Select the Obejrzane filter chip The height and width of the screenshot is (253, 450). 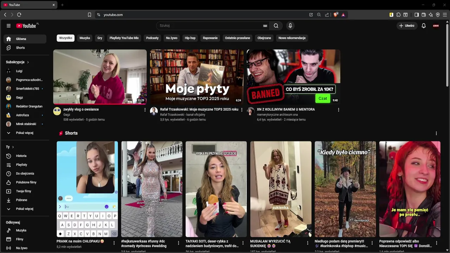pyautogui.click(x=264, y=38)
